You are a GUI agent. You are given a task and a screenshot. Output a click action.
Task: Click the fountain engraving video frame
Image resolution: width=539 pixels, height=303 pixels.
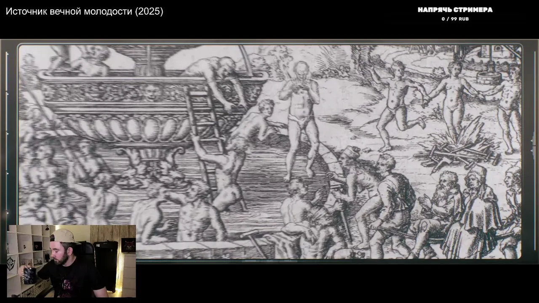[270, 151]
